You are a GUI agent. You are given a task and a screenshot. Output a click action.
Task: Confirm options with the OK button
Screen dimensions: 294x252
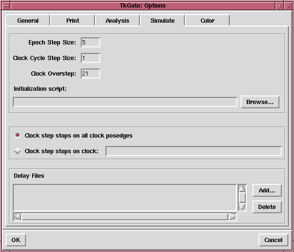pyautogui.click(x=16, y=240)
